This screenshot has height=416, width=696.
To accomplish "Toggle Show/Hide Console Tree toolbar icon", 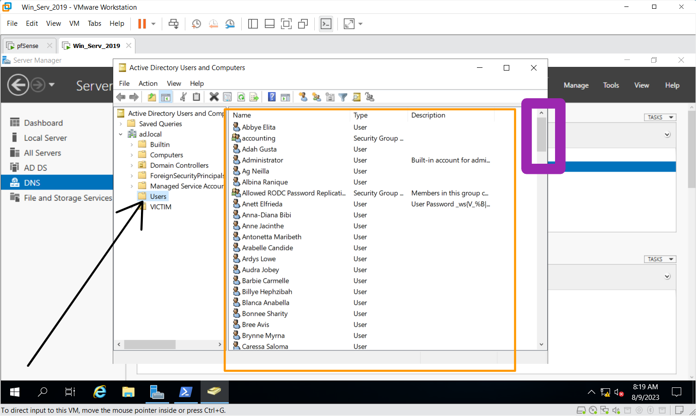I will [x=165, y=97].
